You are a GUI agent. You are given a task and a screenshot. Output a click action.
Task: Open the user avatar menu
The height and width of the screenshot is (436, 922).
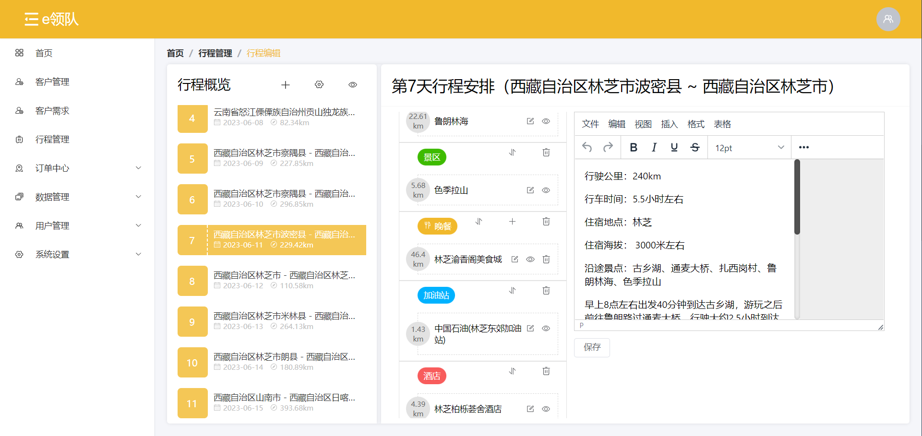pyautogui.click(x=888, y=19)
